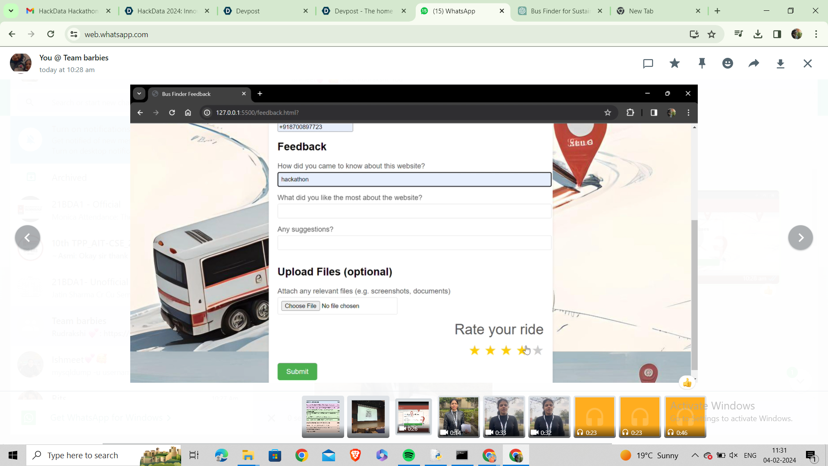Screen dimensions: 828x466
Task: Switch to Bus Finder for Sustain tab
Action: pos(560,11)
